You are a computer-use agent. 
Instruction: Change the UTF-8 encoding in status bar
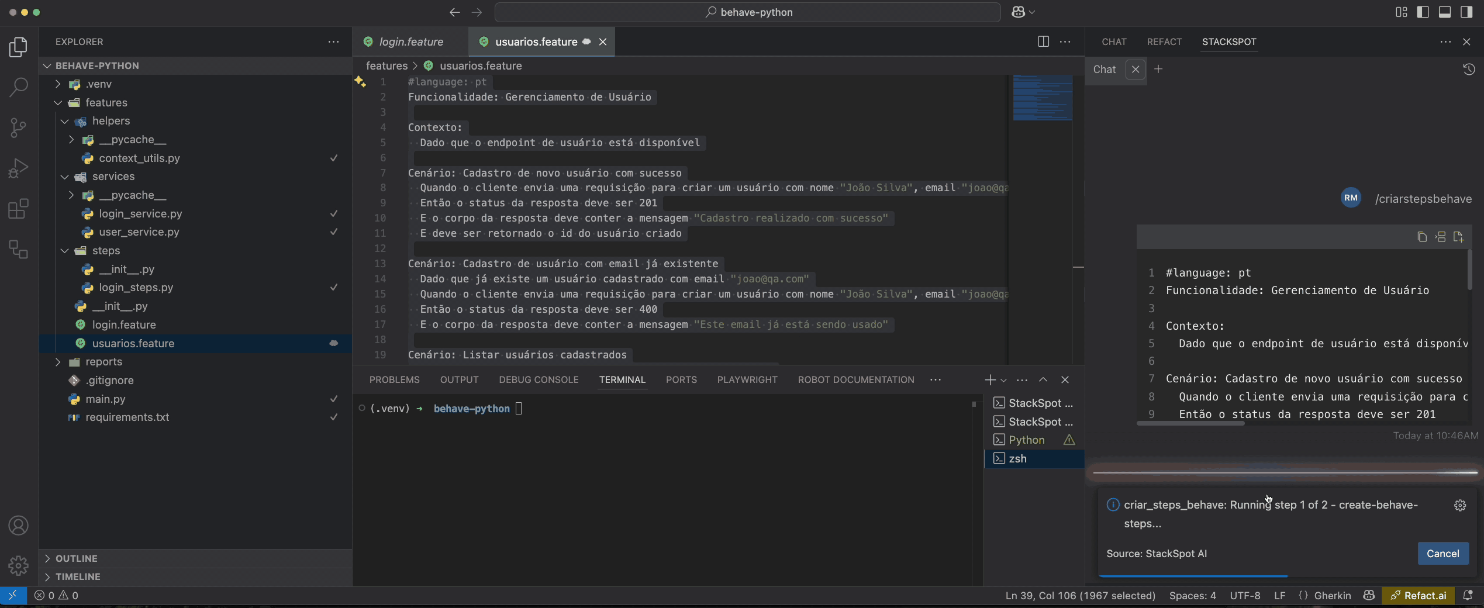point(1245,595)
